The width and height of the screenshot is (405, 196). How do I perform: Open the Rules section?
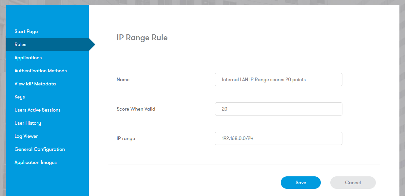pos(20,45)
